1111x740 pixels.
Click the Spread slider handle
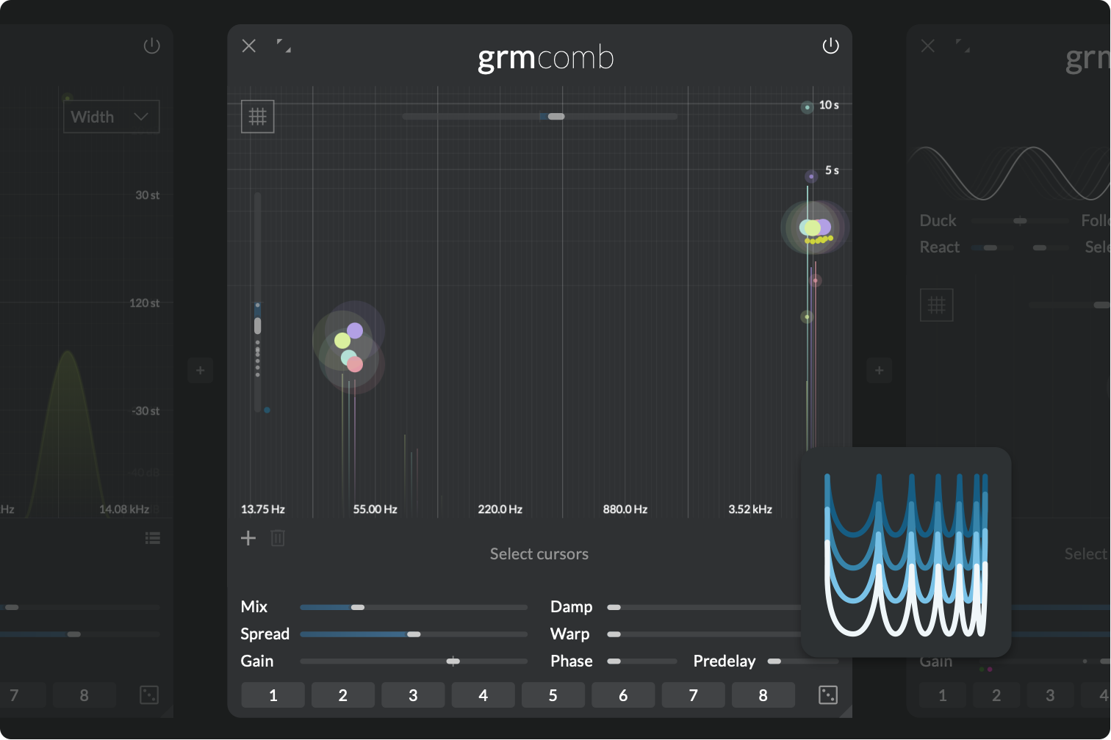[414, 634]
